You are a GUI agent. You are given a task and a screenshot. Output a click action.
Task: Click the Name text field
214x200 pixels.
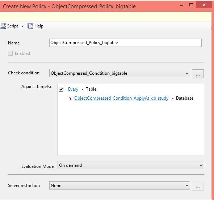pyautogui.click(x=125, y=43)
